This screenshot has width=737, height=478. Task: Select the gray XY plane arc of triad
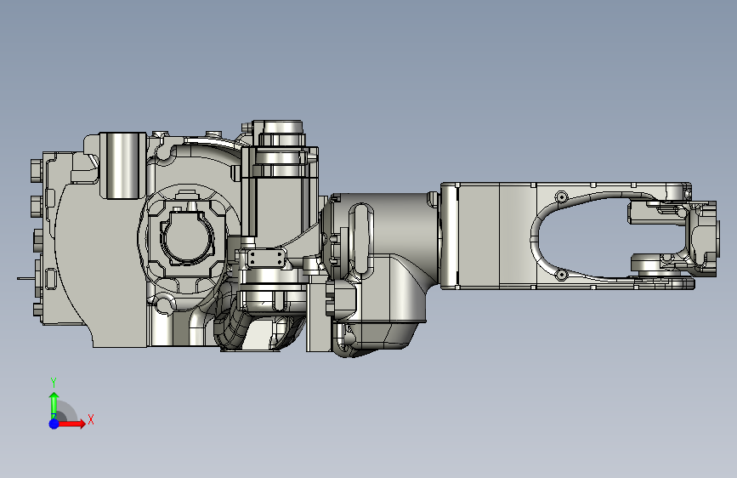(67, 413)
